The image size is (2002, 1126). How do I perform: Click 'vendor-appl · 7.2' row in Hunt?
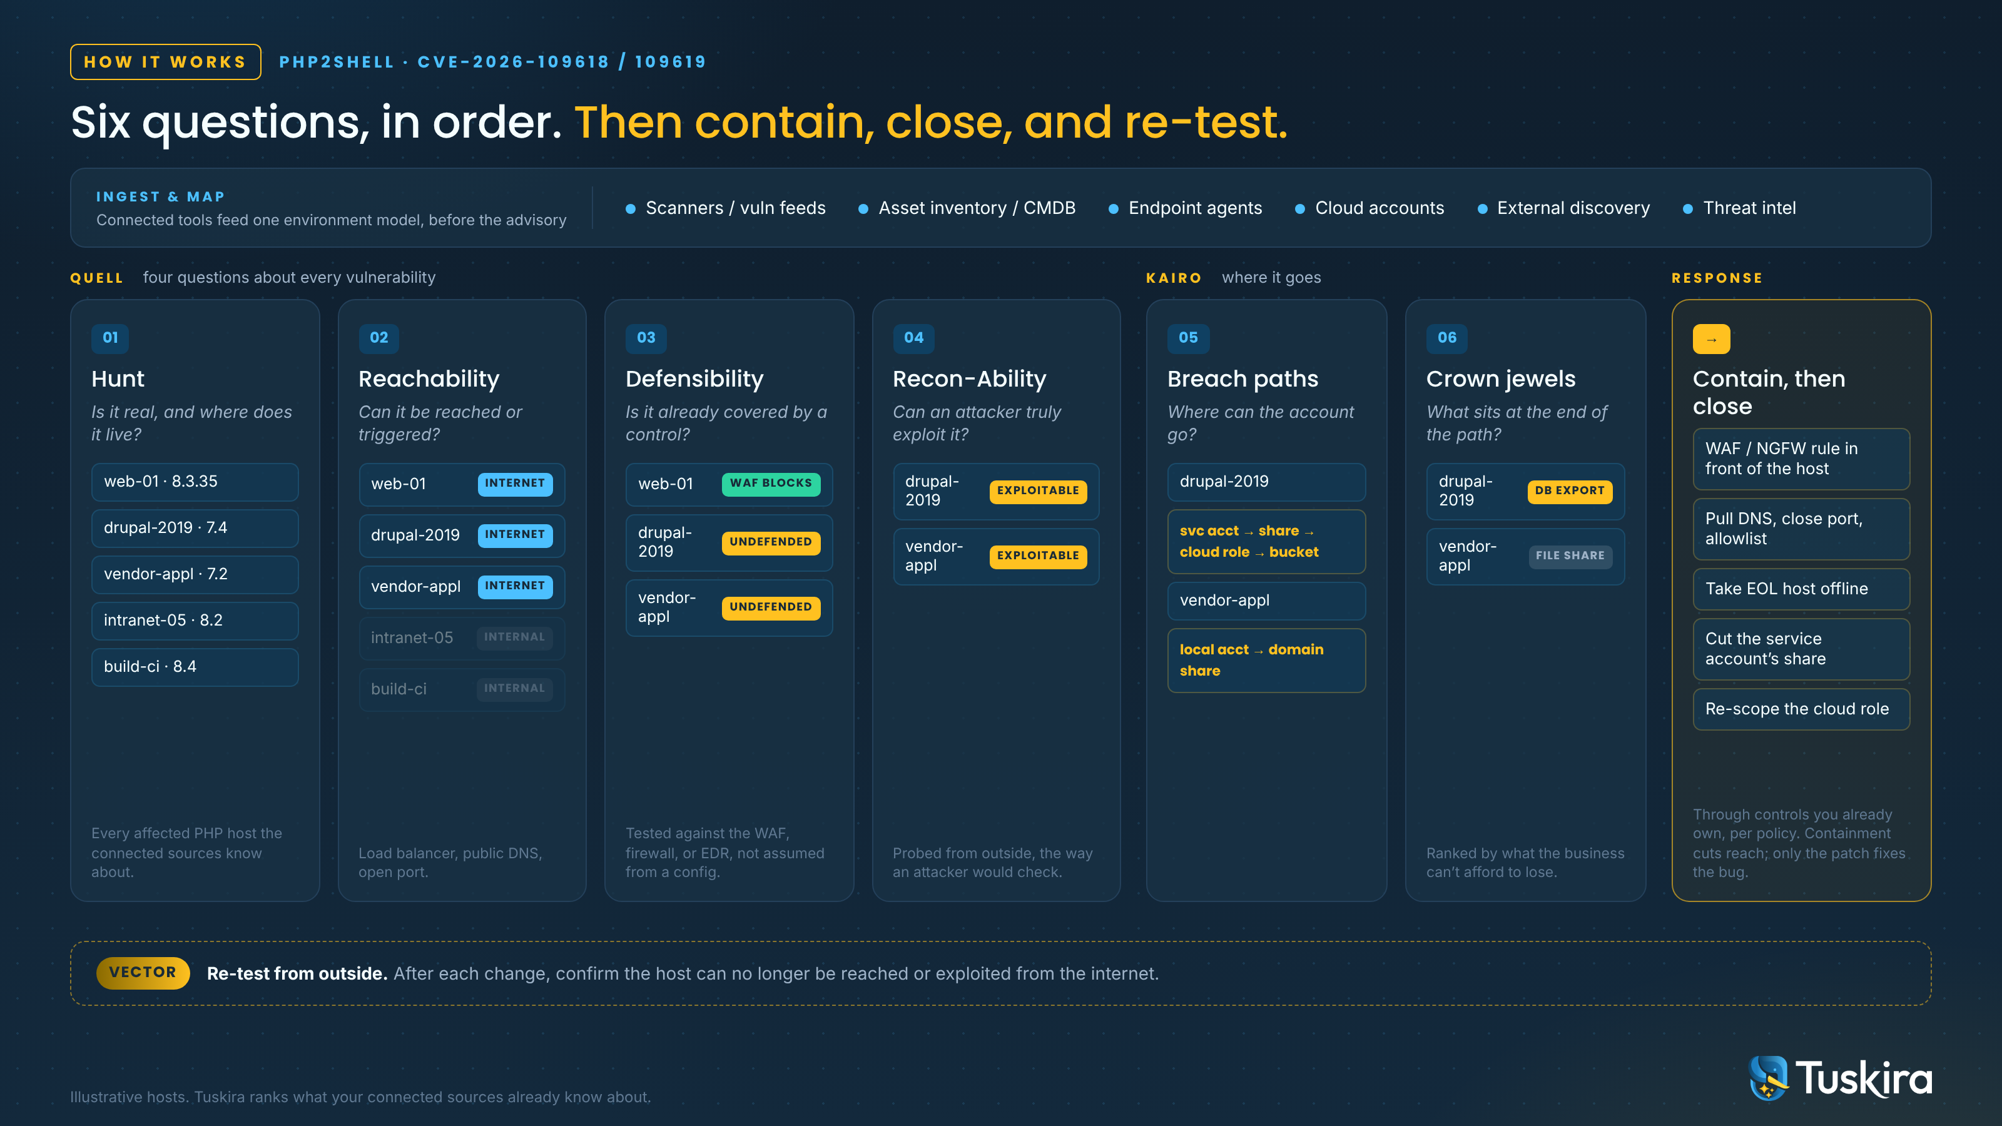point(195,574)
